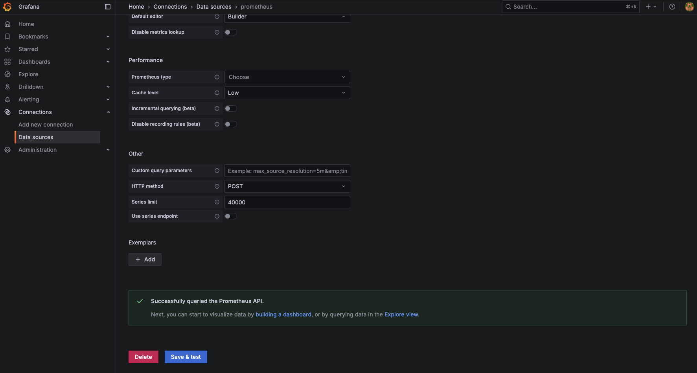Click the Grafana logo icon
This screenshot has width=697, height=373.
7,7
